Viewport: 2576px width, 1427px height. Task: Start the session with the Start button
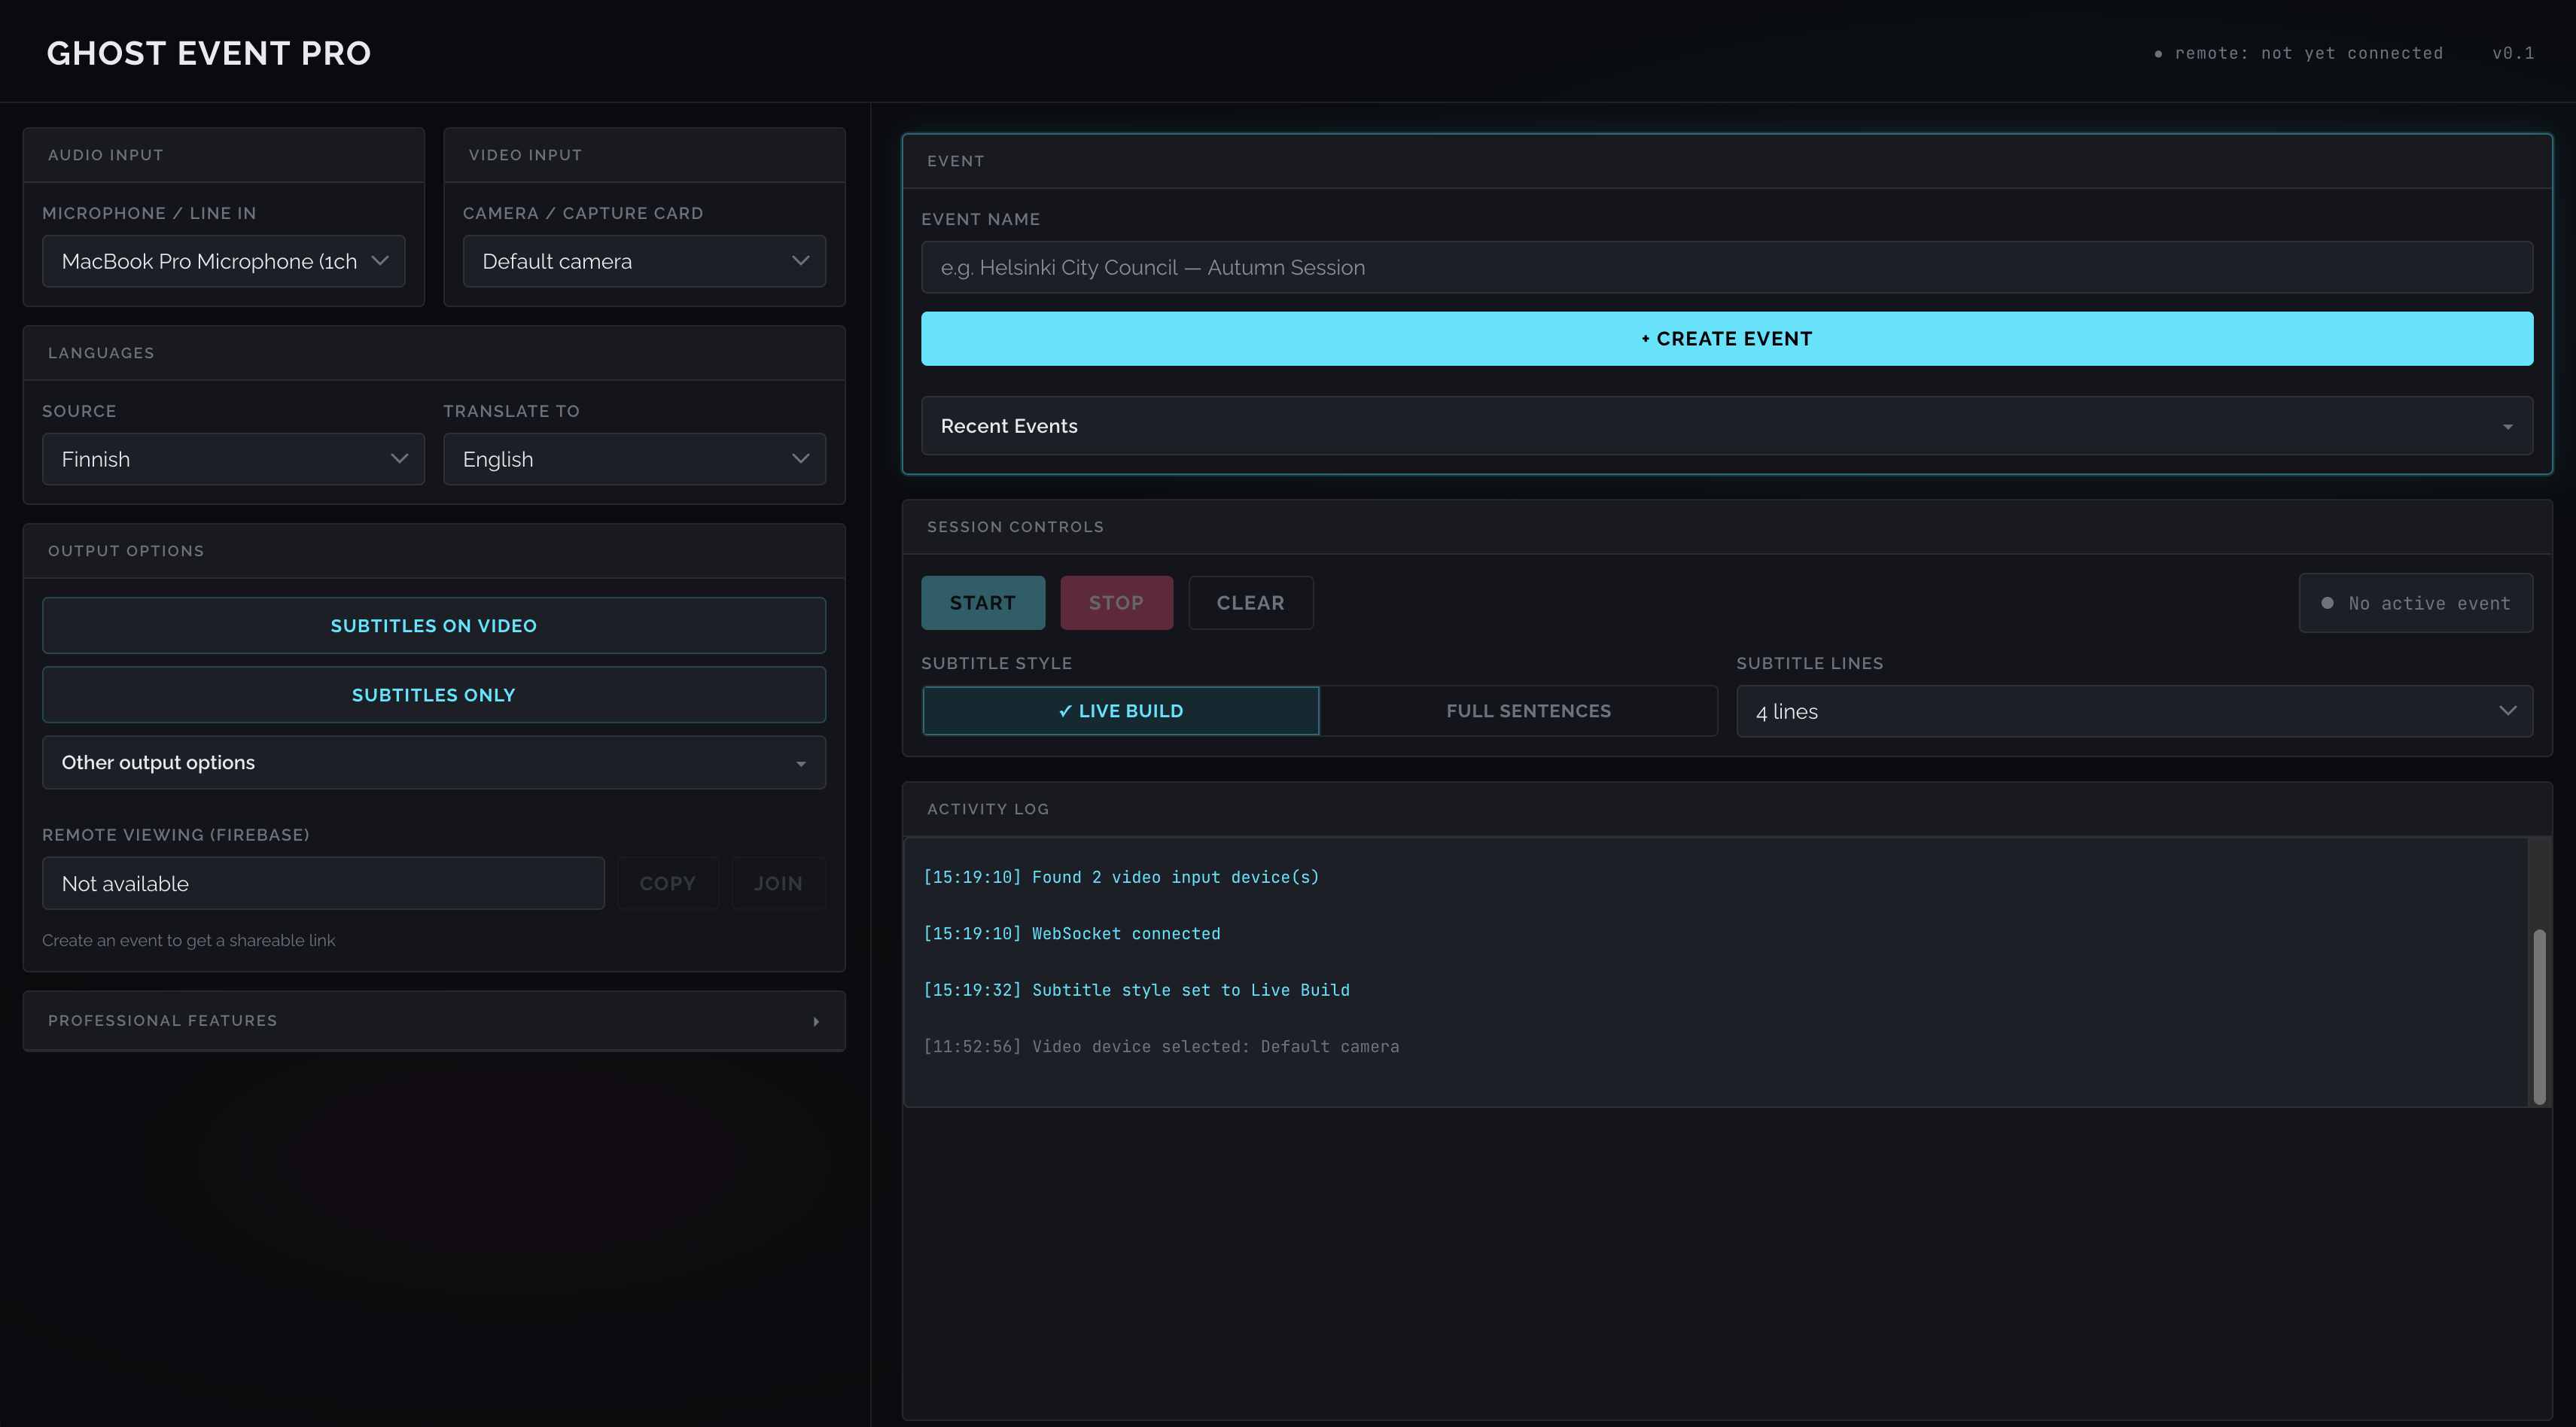click(983, 603)
